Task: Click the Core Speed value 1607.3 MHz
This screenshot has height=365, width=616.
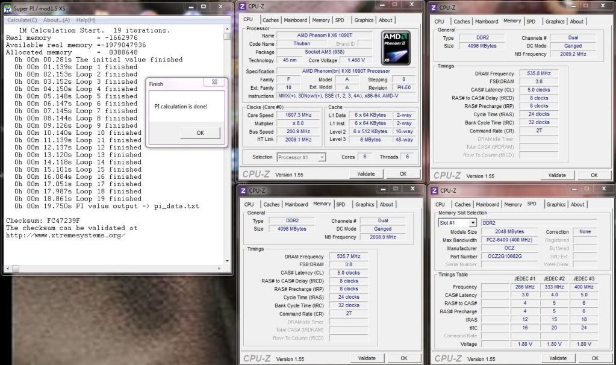Action: click(x=298, y=115)
